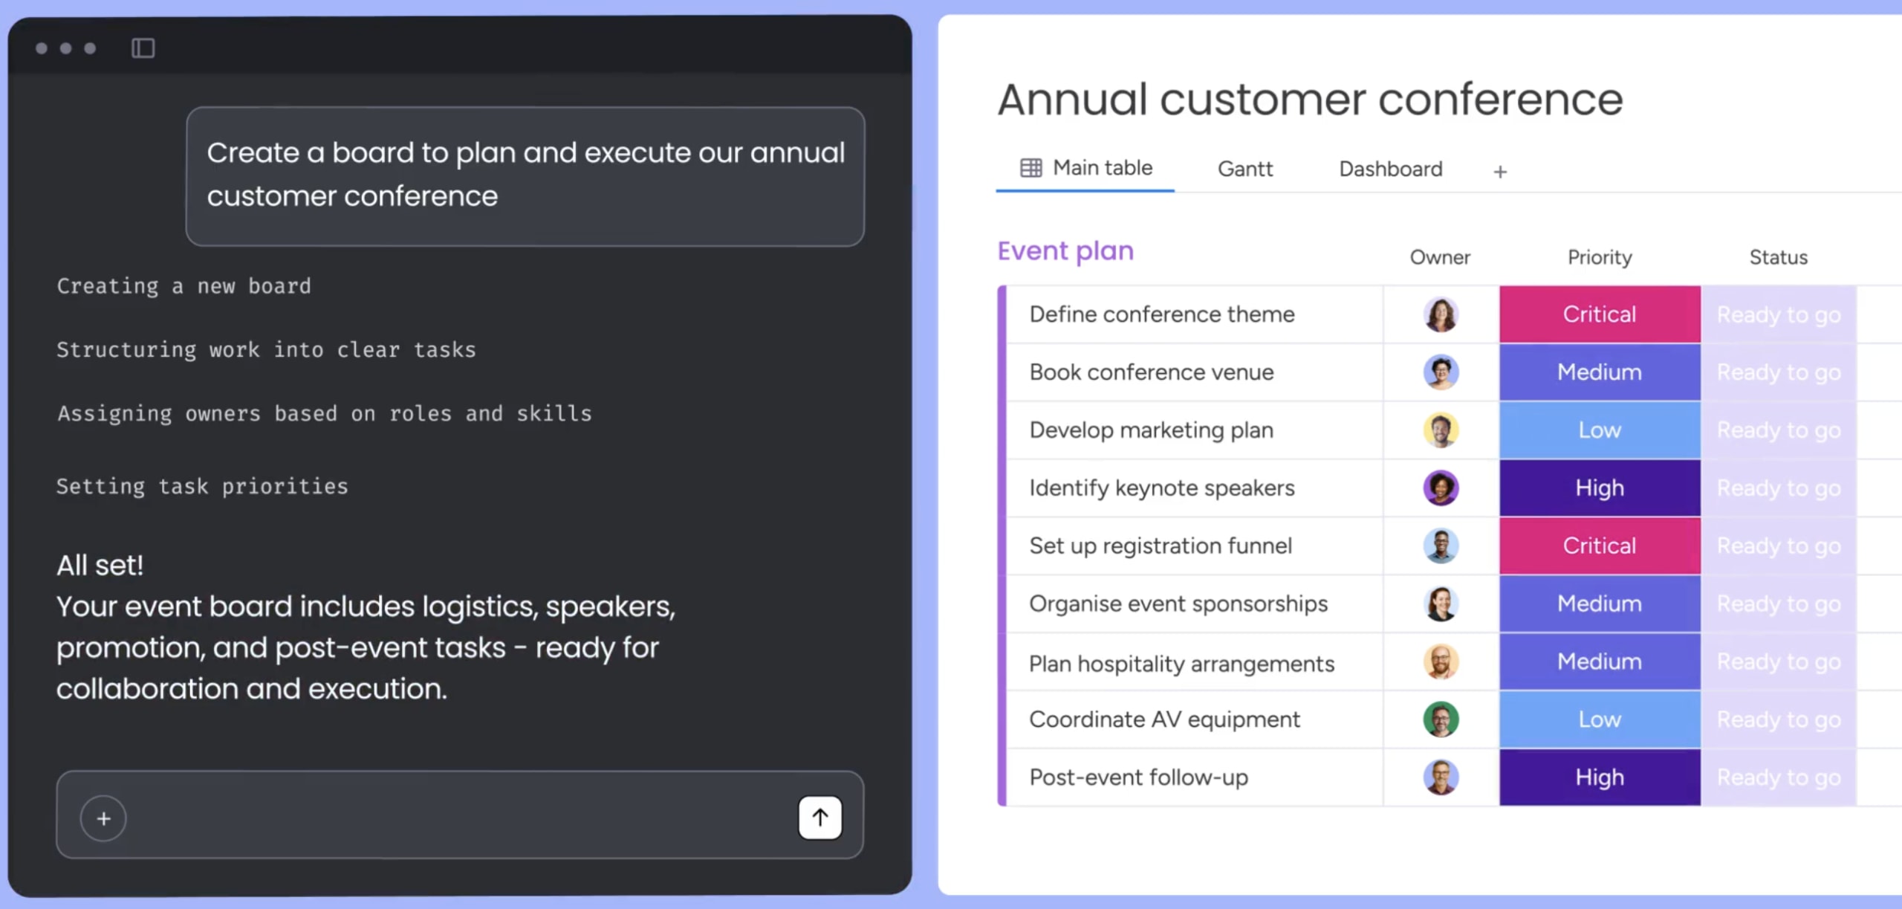Open Medium priority for Plan hospitality arrangements
Screen dimensions: 1902x909
tap(1600, 662)
